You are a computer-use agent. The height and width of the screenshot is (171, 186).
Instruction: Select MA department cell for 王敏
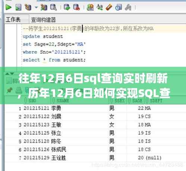pyautogui.click(x=148, y=125)
